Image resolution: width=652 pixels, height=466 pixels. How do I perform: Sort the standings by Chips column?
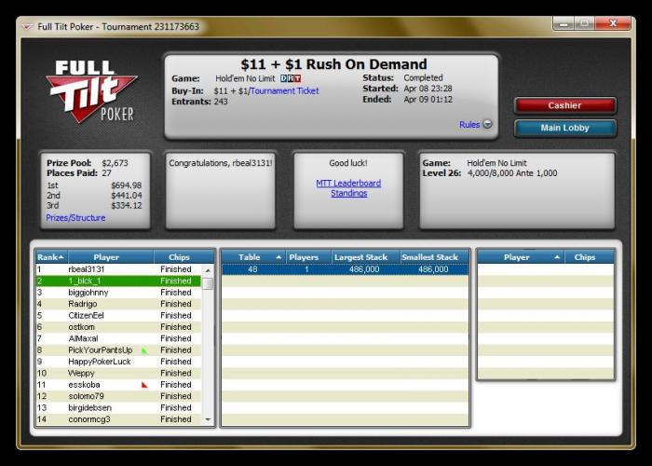point(183,257)
